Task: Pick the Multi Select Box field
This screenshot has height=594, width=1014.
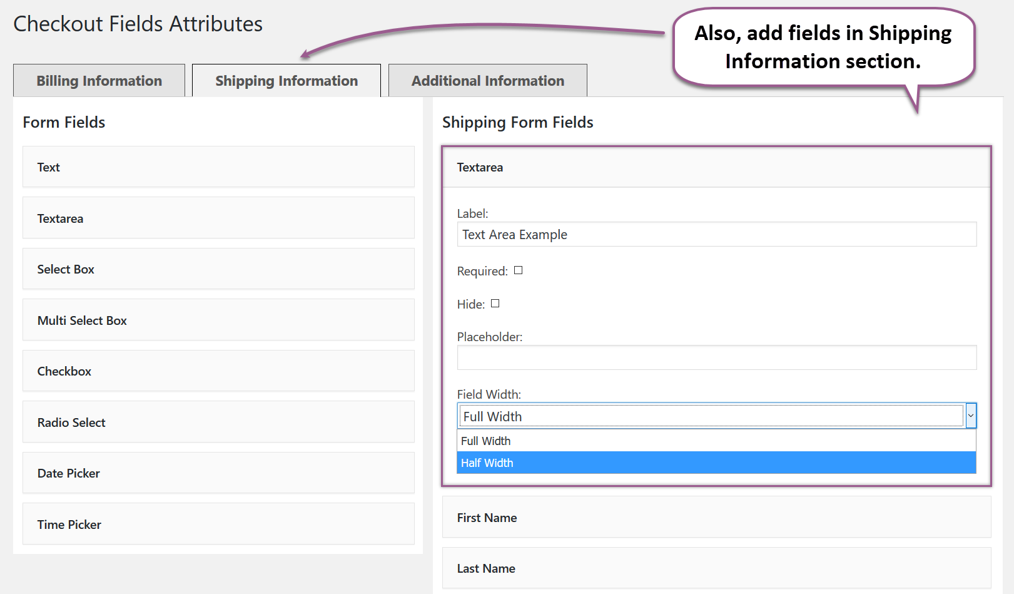Action: (x=218, y=320)
